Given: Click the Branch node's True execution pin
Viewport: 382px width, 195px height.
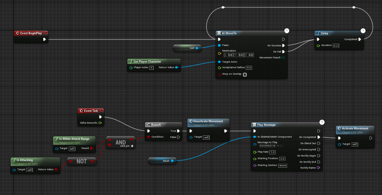Looking at the screenshot, I should tap(178, 131).
